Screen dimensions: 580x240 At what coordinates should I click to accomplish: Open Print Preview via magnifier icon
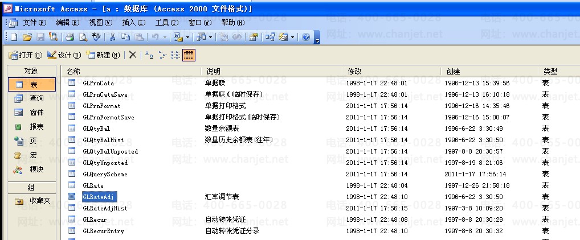(83, 37)
